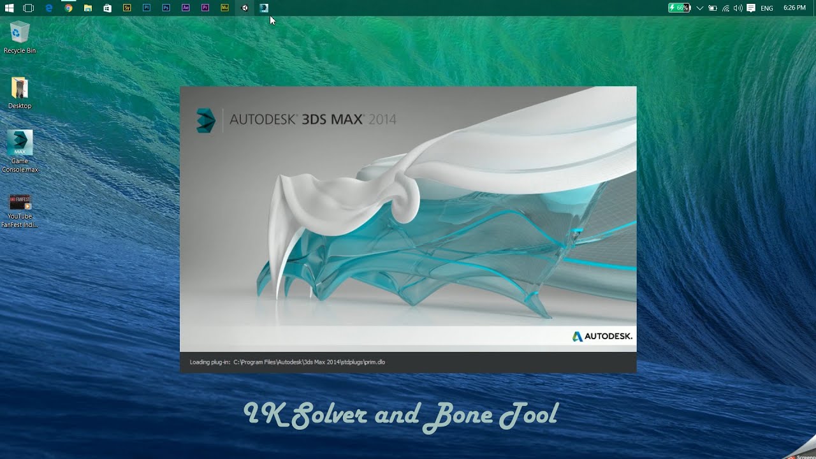Select the Game Console.max file icon
Image resolution: width=816 pixels, height=459 pixels.
[20, 152]
